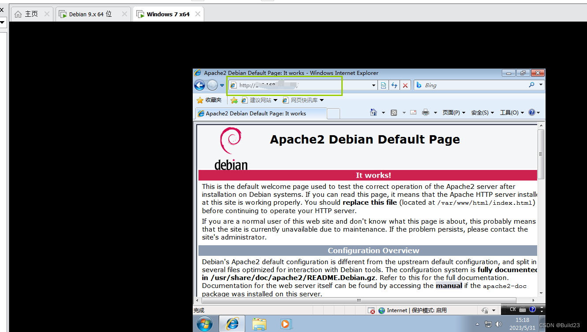This screenshot has width=587, height=332.
Task: Open the search provider dropdown arrow
Action: click(x=541, y=85)
